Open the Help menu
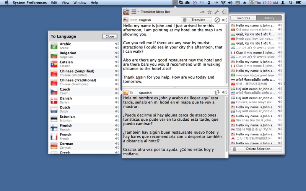 tap(94, 3)
